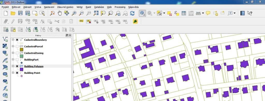Click the green CadastralZoning symbol swatch
This screenshot has width=265, height=101.
(22, 56)
